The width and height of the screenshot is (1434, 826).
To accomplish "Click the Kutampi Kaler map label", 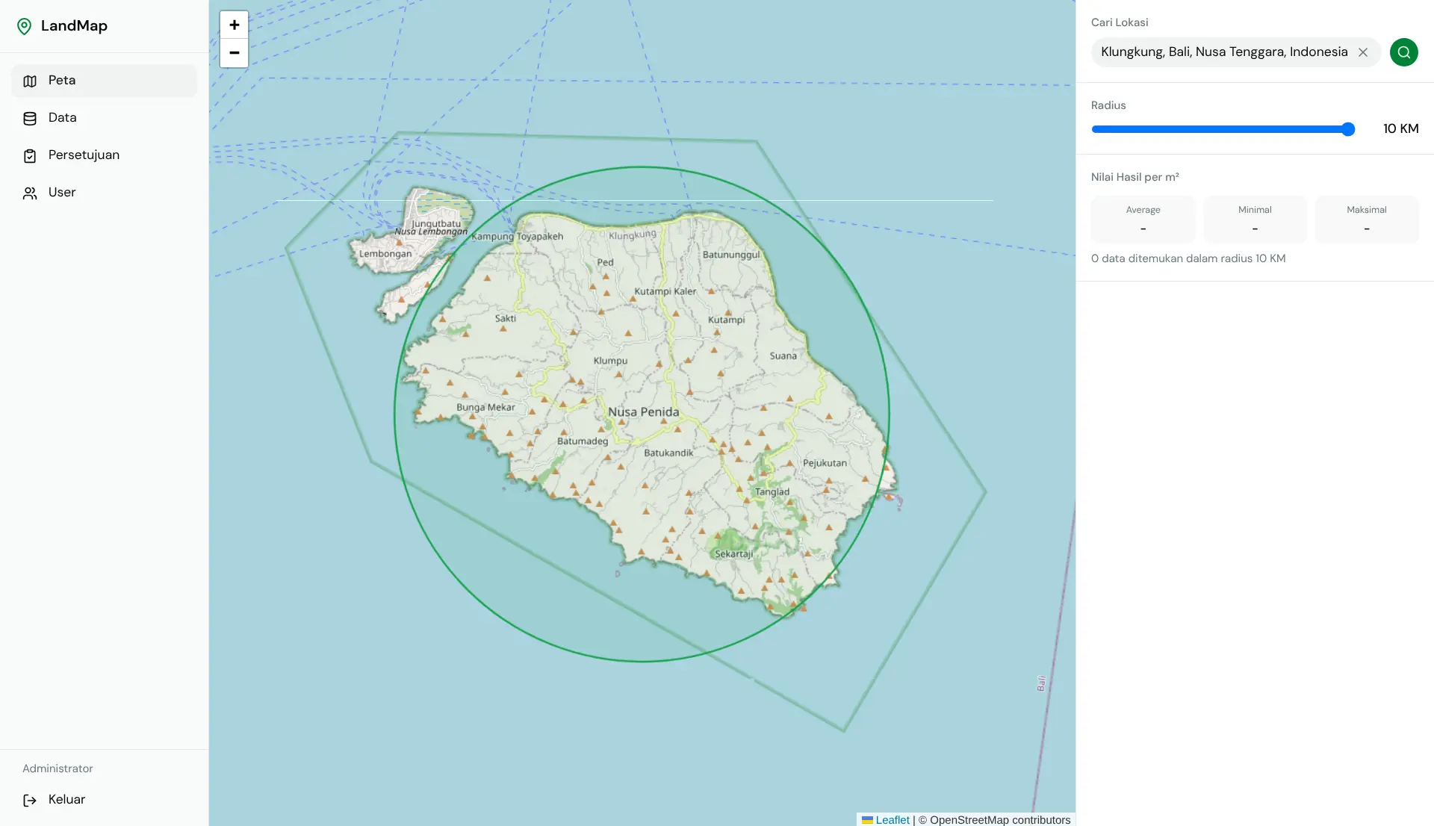I will pyautogui.click(x=665, y=292).
